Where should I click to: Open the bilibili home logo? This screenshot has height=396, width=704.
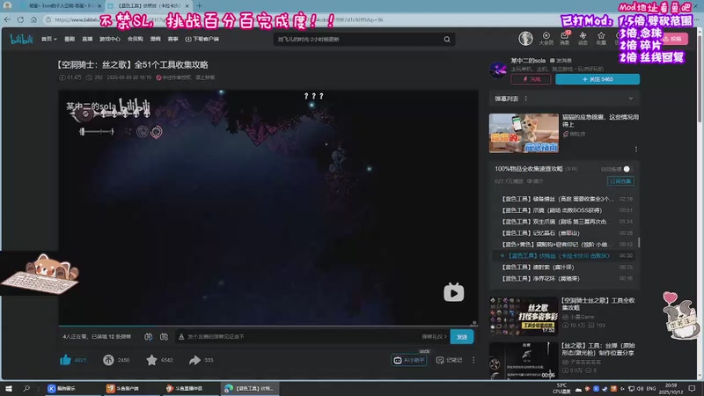tap(21, 39)
